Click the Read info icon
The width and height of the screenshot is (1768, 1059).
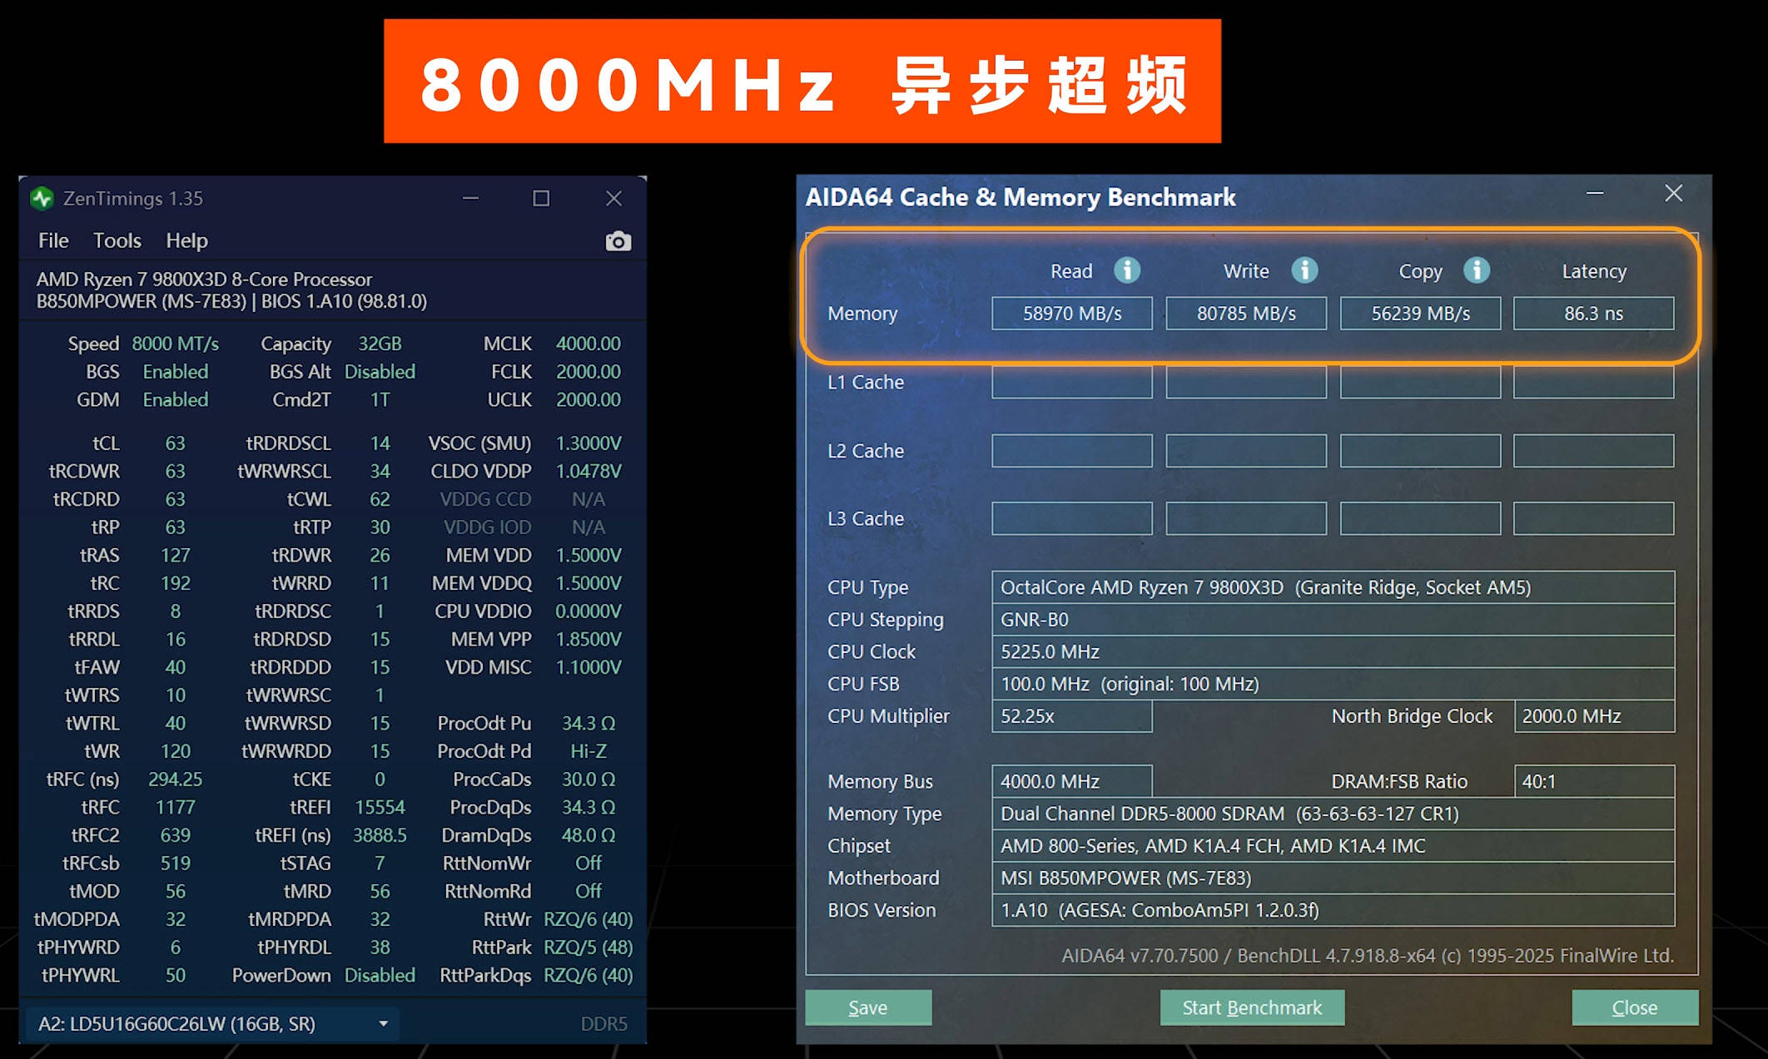tap(1127, 270)
